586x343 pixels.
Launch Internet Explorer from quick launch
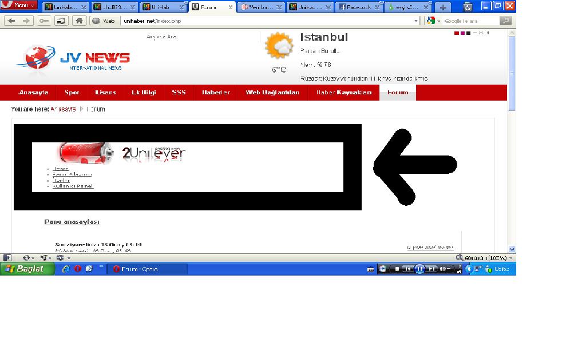tap(66, 269)
